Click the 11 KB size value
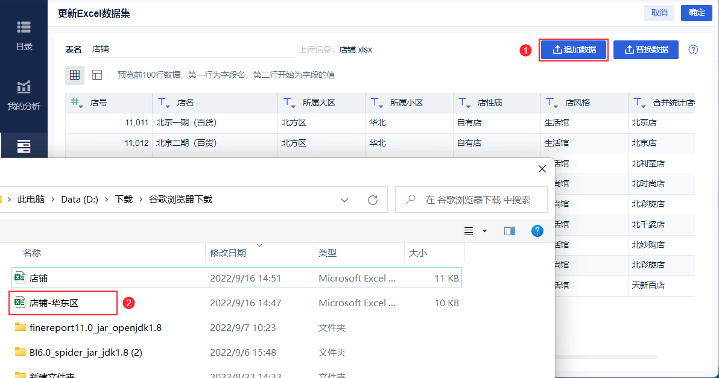 (446, 278)
